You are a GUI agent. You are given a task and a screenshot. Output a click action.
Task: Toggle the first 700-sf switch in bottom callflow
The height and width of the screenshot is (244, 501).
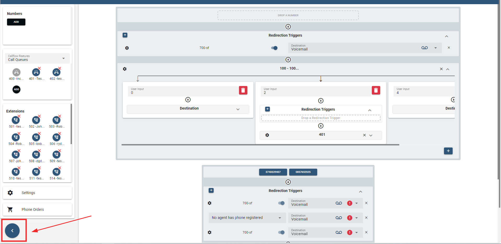(281, 203)
